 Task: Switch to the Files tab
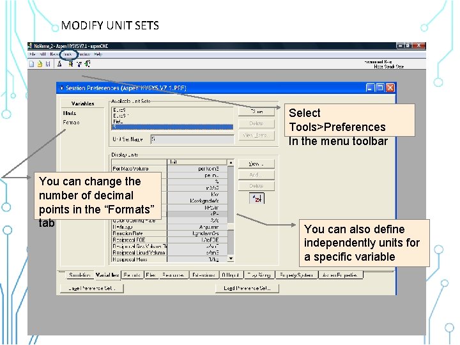(x=151, y=275)
